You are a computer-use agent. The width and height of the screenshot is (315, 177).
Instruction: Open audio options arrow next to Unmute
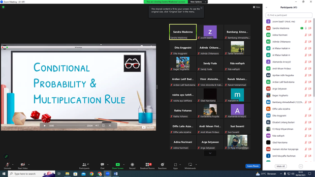point(13,165)
